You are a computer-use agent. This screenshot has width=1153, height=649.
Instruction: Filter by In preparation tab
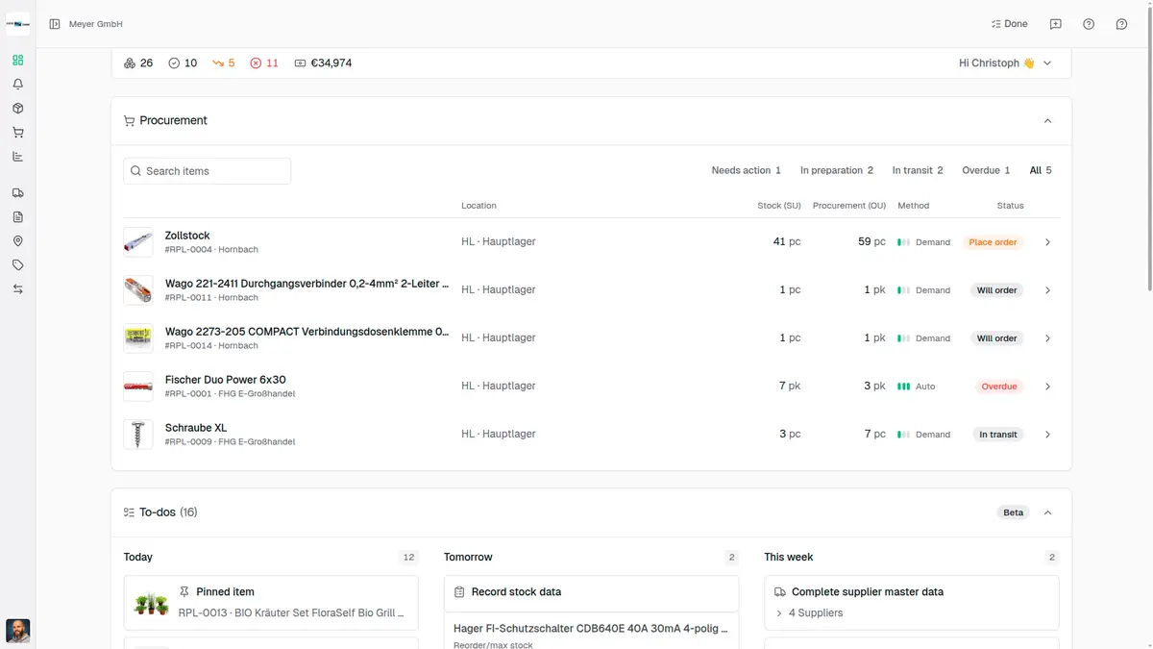837,171
